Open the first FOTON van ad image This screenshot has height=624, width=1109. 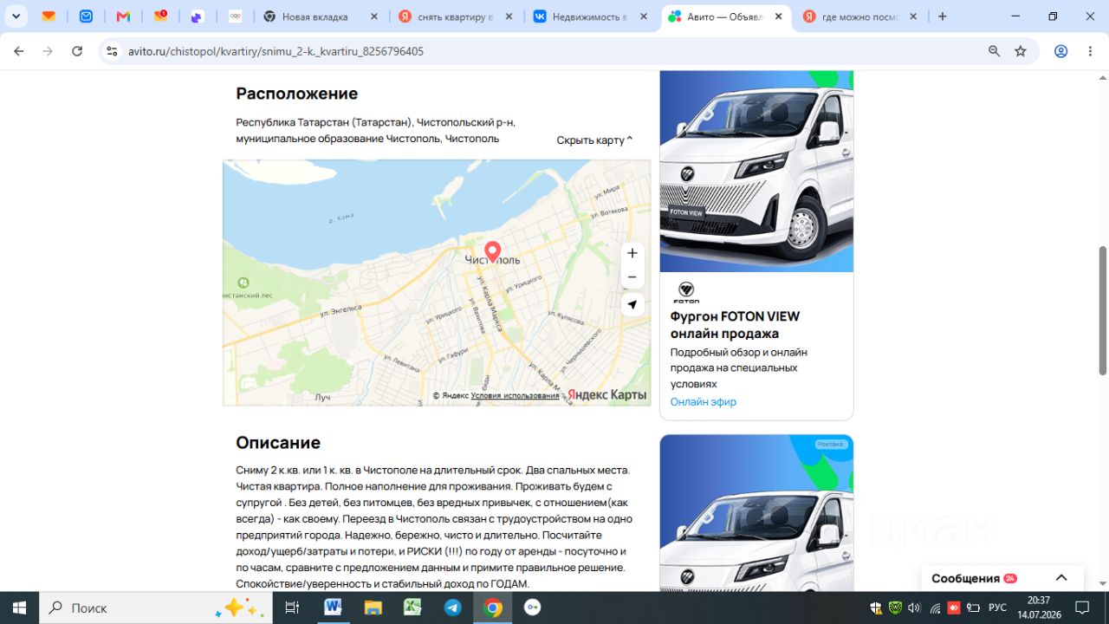coord(756,172)
